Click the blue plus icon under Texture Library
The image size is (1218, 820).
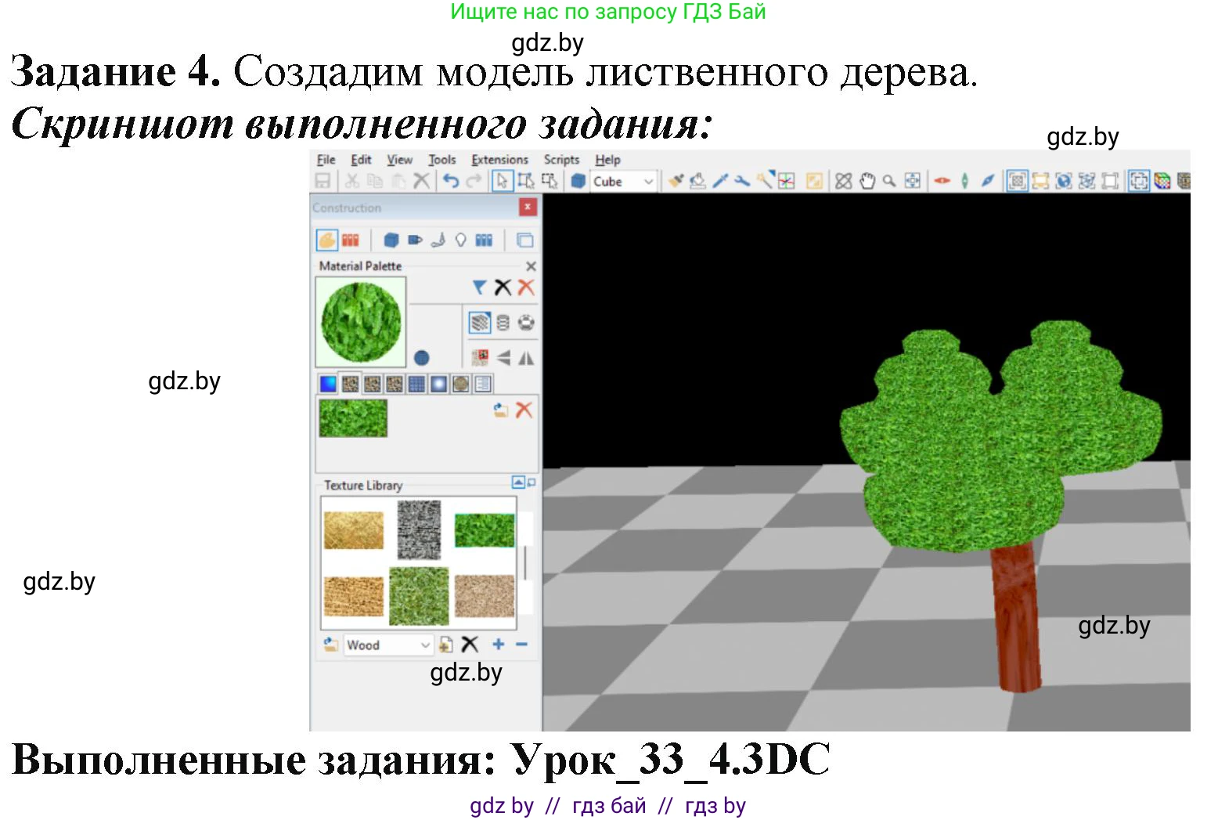point(499,645)
